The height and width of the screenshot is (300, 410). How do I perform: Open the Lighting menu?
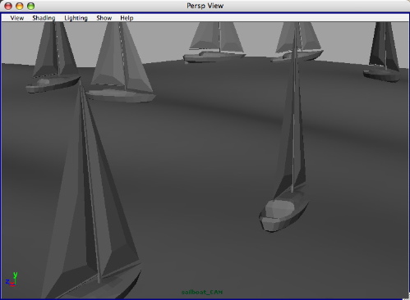(76, 18)
